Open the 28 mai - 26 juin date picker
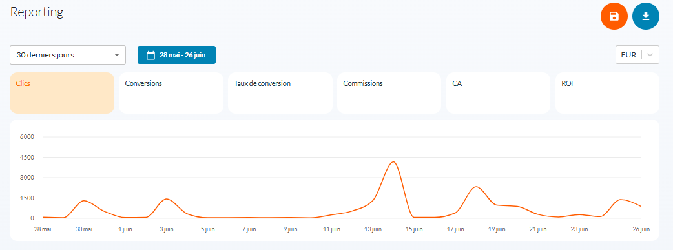 176,55
